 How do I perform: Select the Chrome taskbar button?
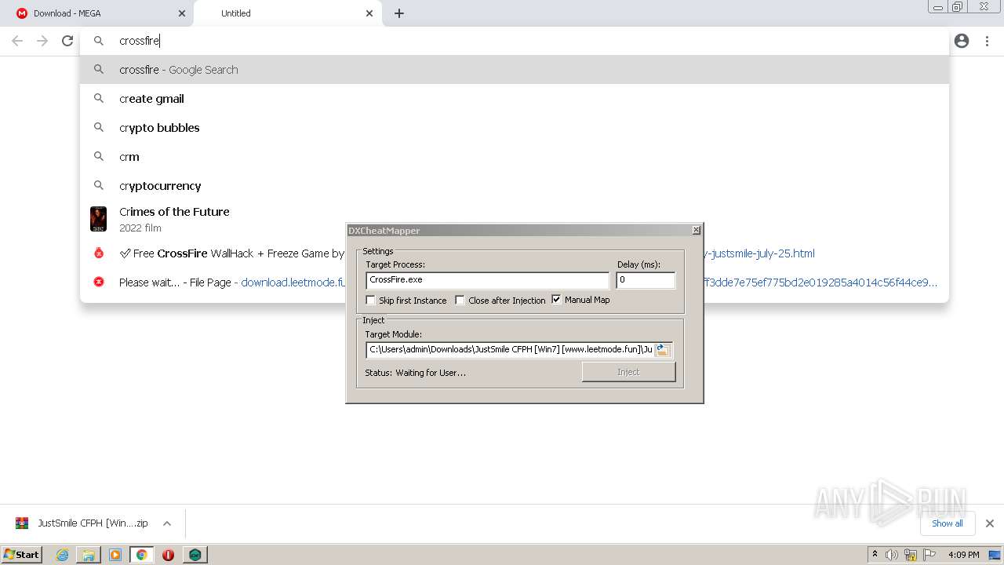pos(142,555)
